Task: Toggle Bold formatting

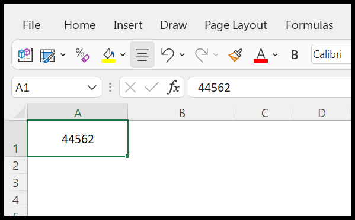Action: point(295,54)
